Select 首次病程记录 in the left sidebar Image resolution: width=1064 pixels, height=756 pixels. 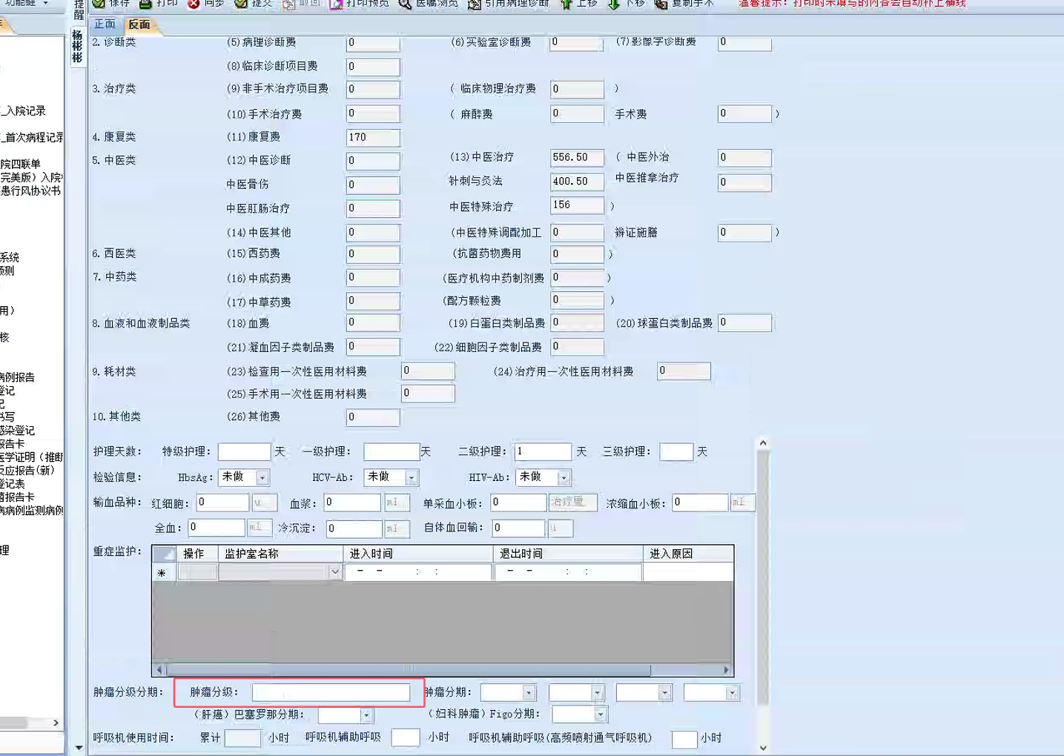pyautogui.click(x=32, y=138)
